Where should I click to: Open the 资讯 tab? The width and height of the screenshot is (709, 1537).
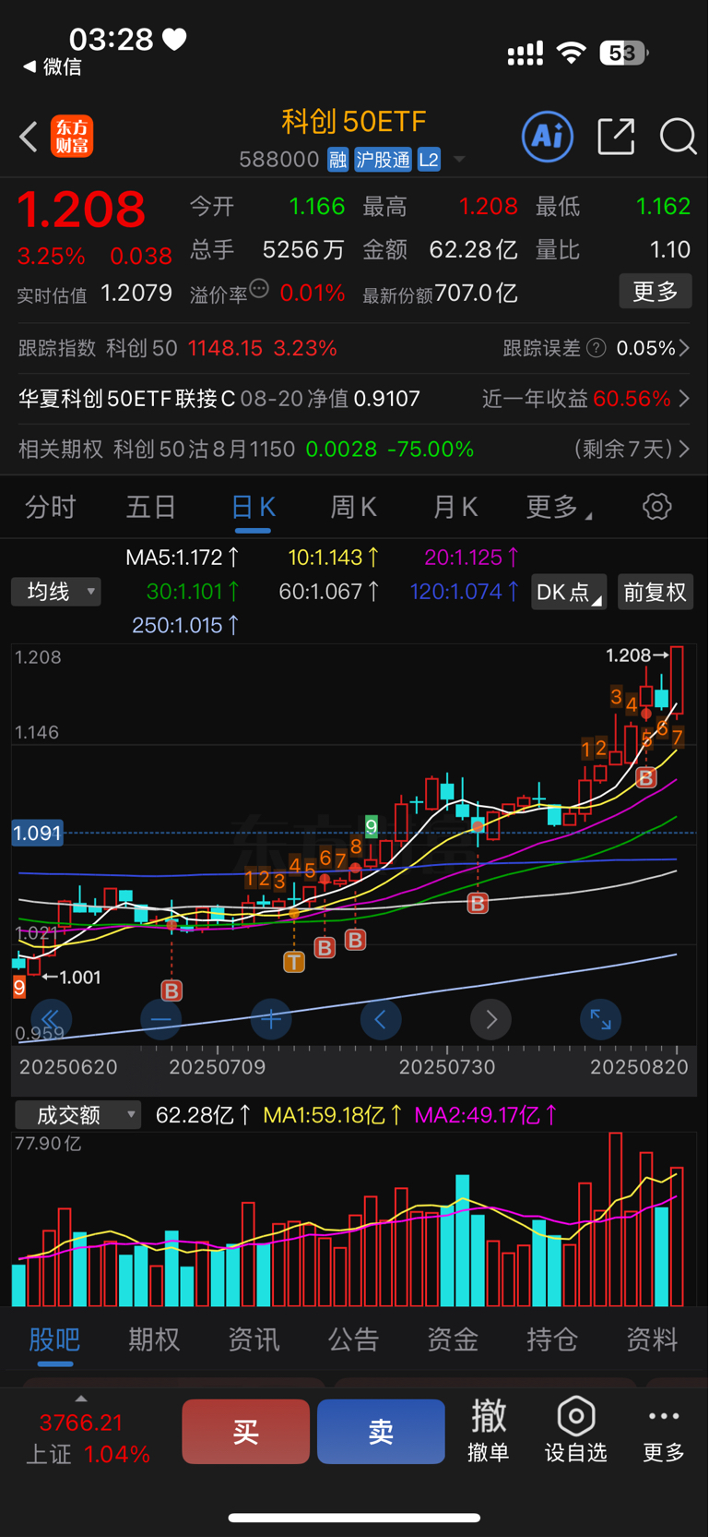254,1339
